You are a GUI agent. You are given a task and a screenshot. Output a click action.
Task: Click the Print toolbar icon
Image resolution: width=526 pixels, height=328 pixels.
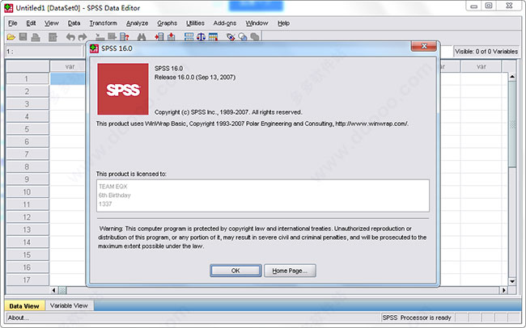click(36, 37)
